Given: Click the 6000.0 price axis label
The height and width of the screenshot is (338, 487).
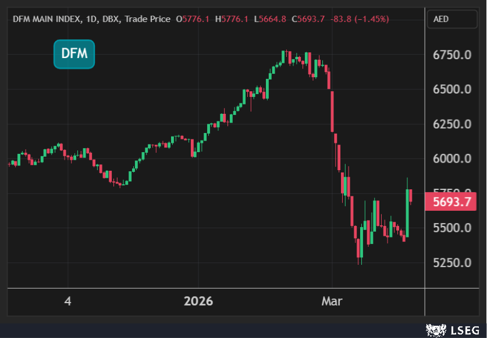Looking at the screenshot, I should [x=452, y=159].
